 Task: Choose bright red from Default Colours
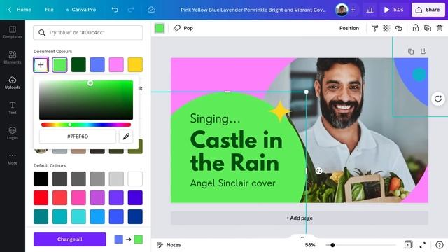(x=41, y=197)
